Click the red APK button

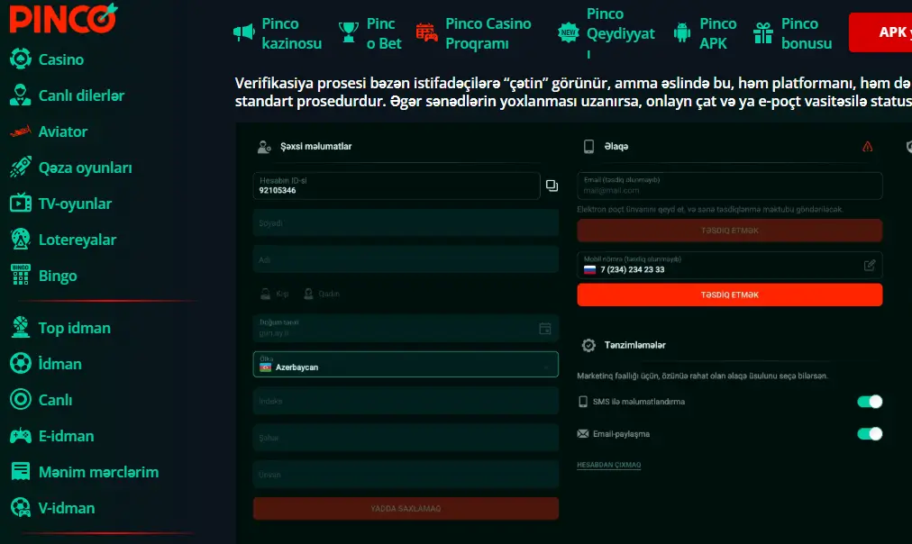tap(880, 32)
